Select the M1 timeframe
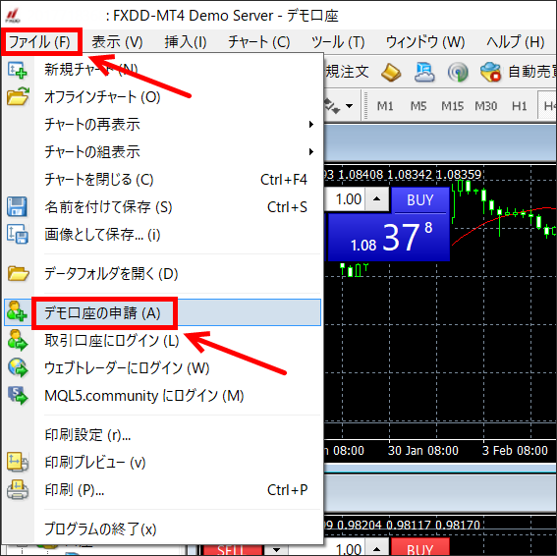The height and width of the screenshot is (556, 557). click(x=385, y=106)
